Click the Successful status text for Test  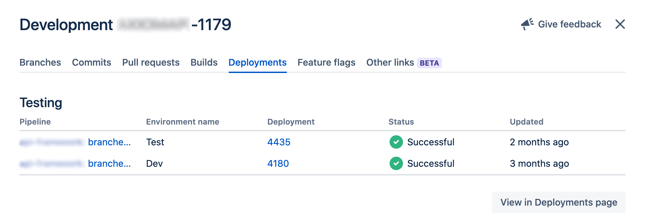coord(431,142)
